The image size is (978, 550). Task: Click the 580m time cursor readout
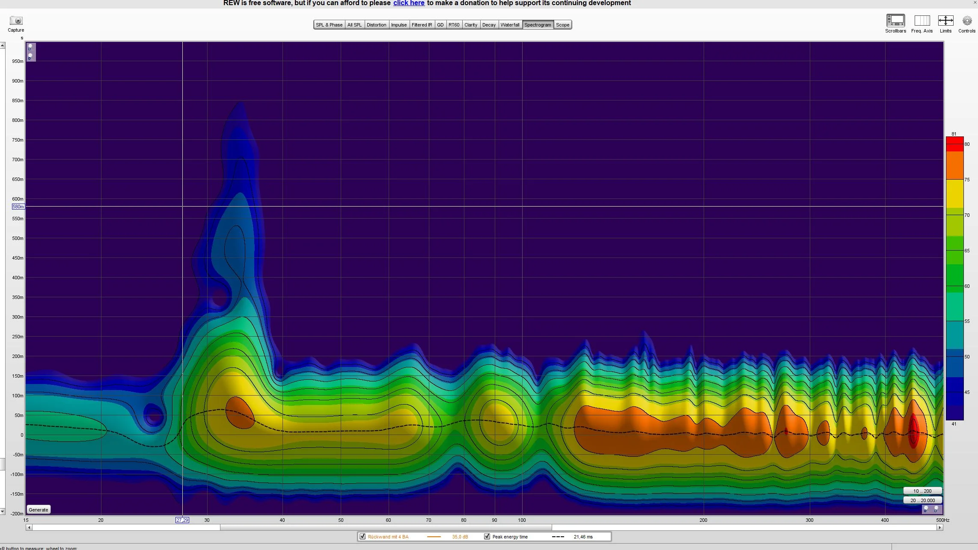click(18, 207)
